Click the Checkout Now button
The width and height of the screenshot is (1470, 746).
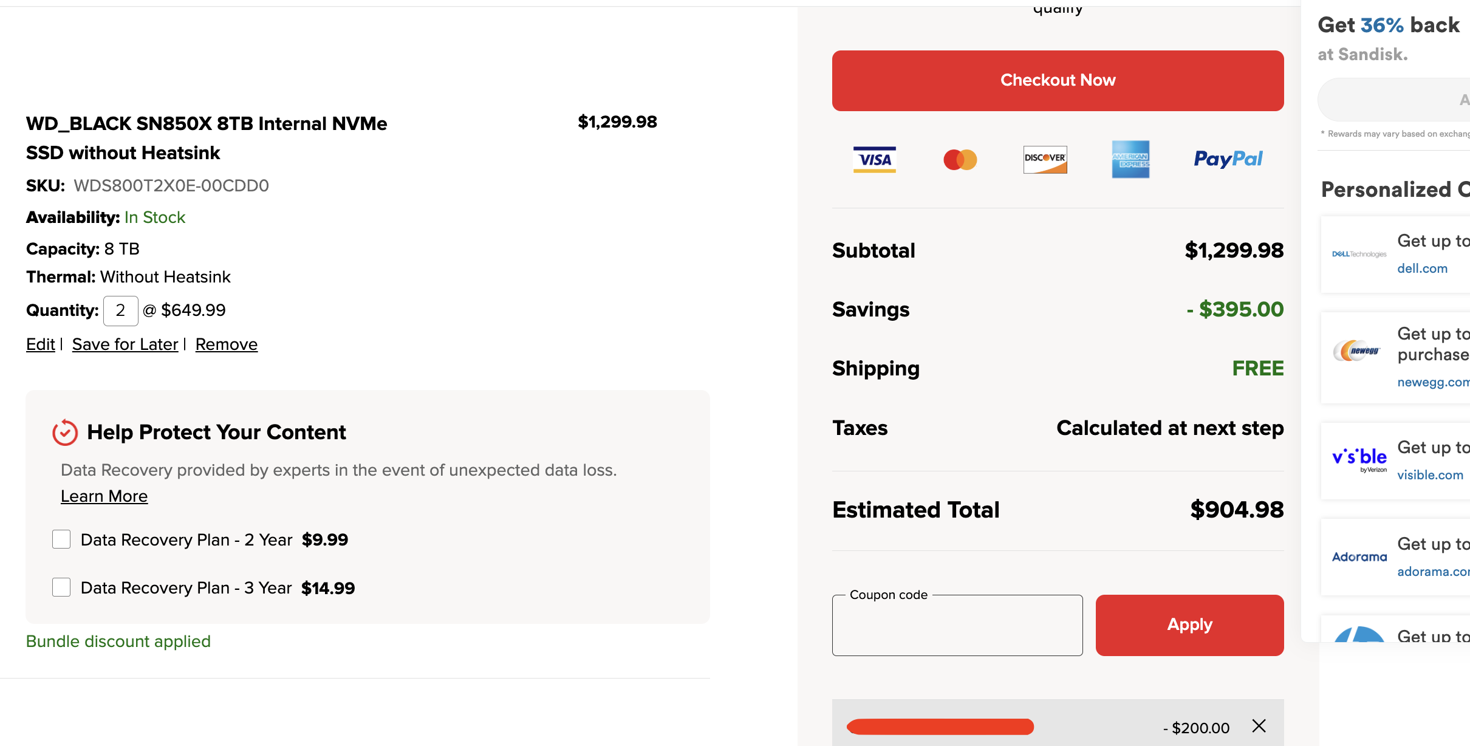click(1058, 80)
